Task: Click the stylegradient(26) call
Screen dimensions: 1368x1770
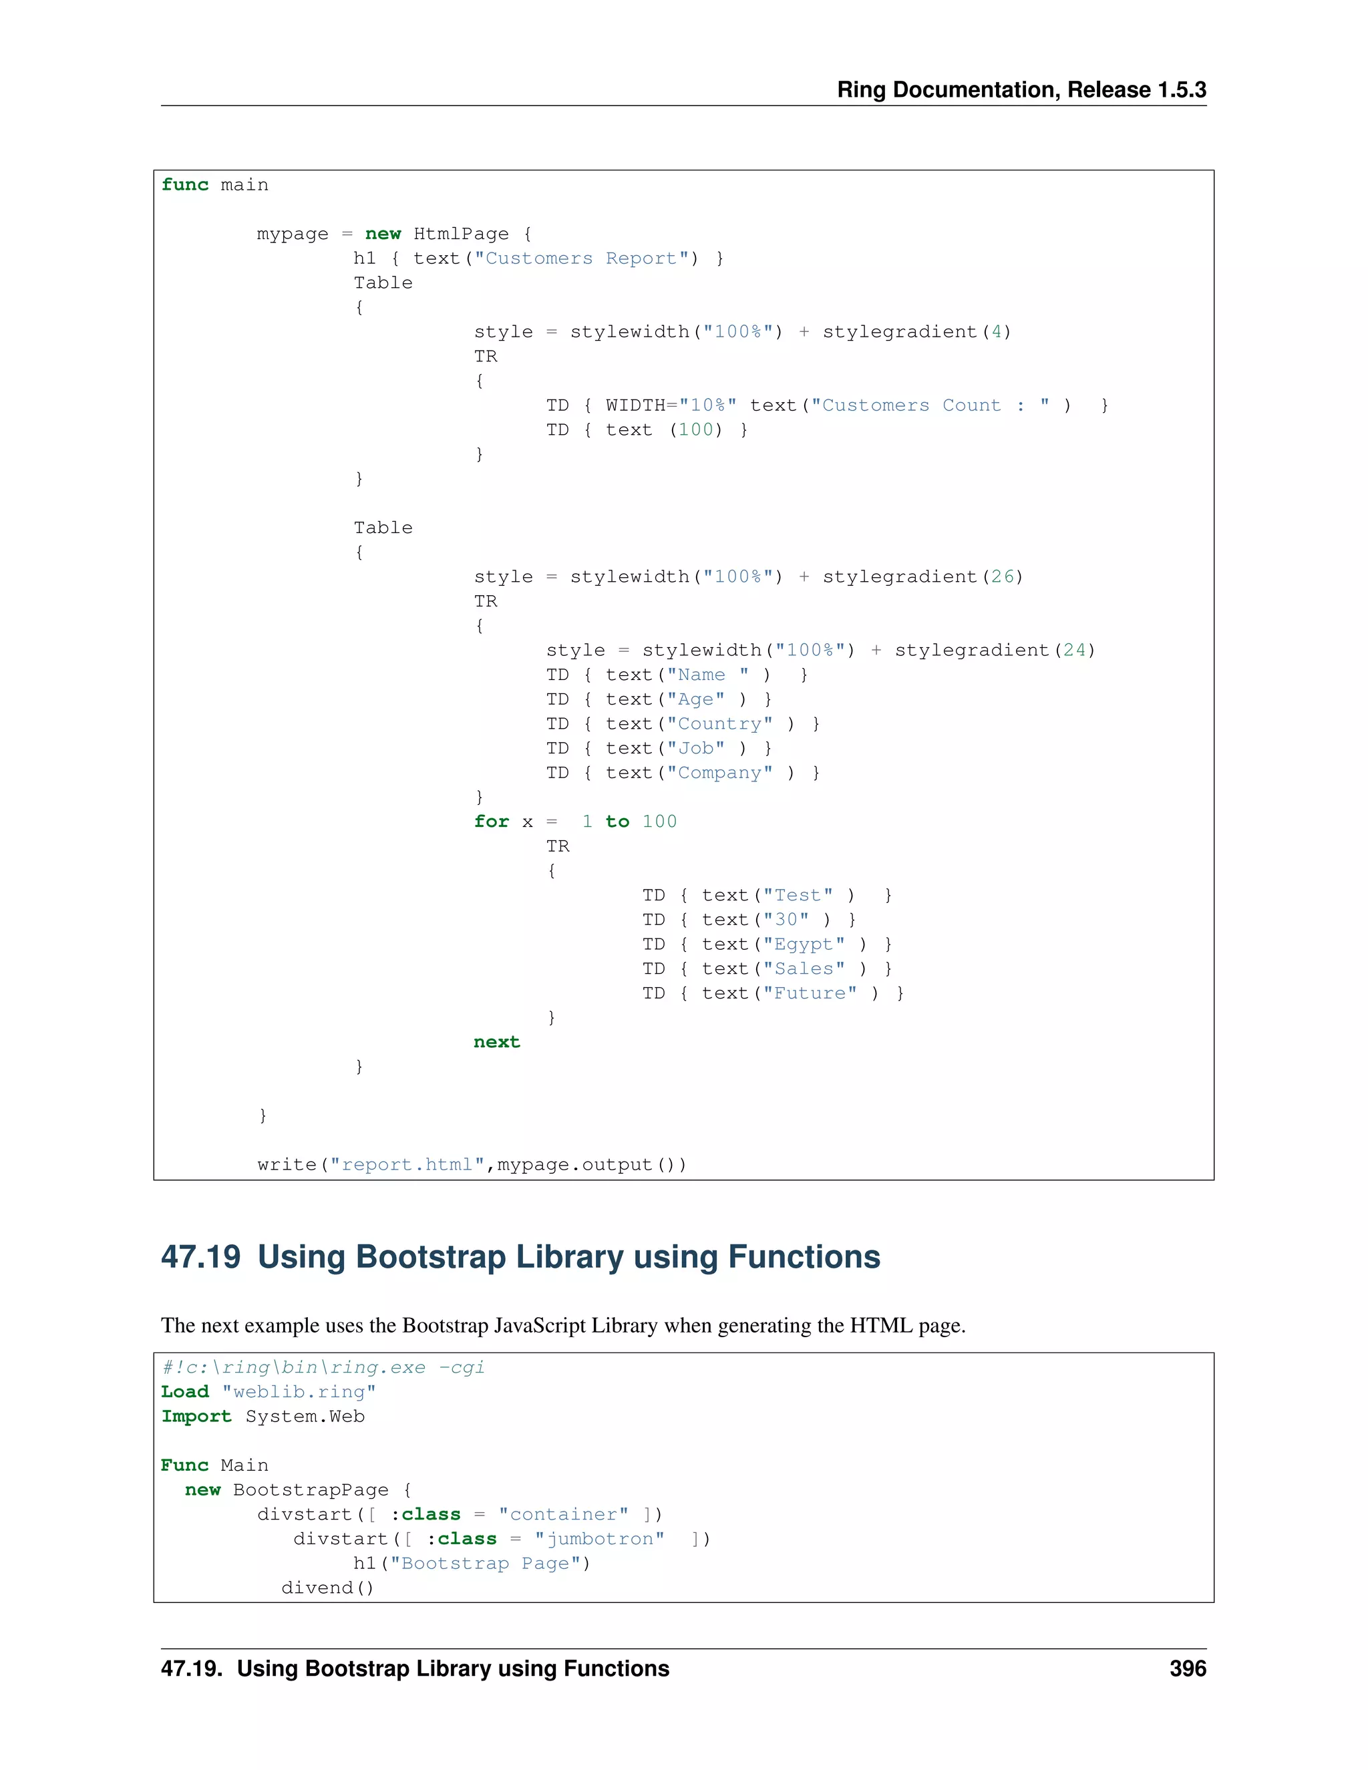Action: (x=922, y=577)
